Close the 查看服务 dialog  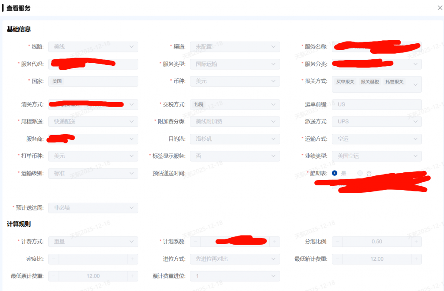(x=440, y=8)
